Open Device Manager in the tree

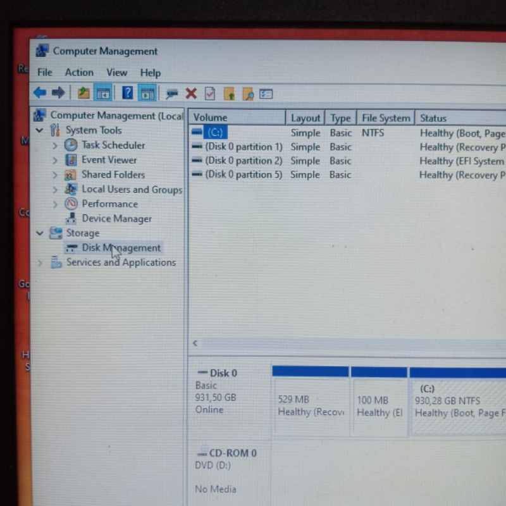coord(116,219)
